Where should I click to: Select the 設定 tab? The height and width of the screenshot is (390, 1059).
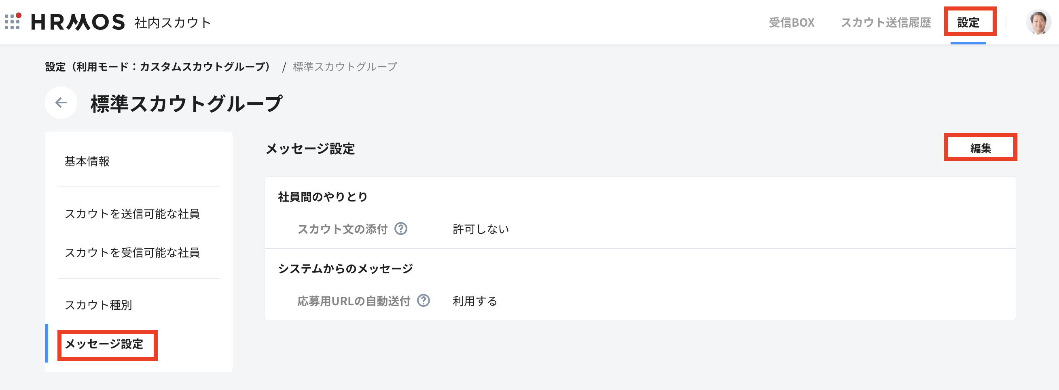click(x=968, y=23)
